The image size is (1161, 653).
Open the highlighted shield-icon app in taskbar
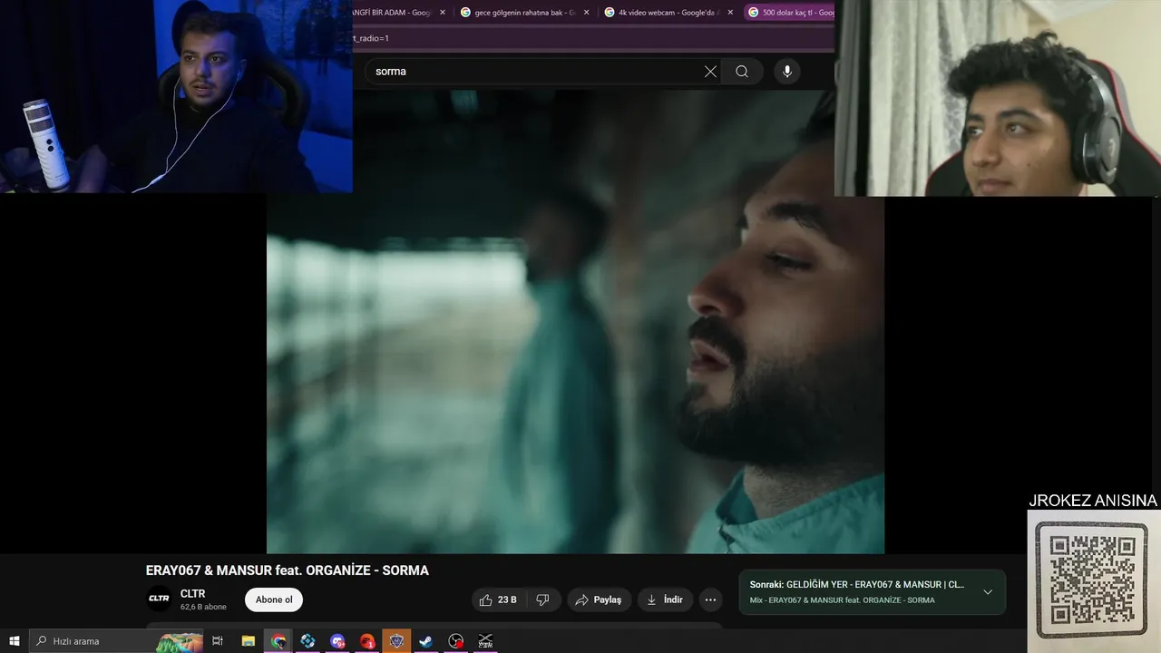point(396,641)
